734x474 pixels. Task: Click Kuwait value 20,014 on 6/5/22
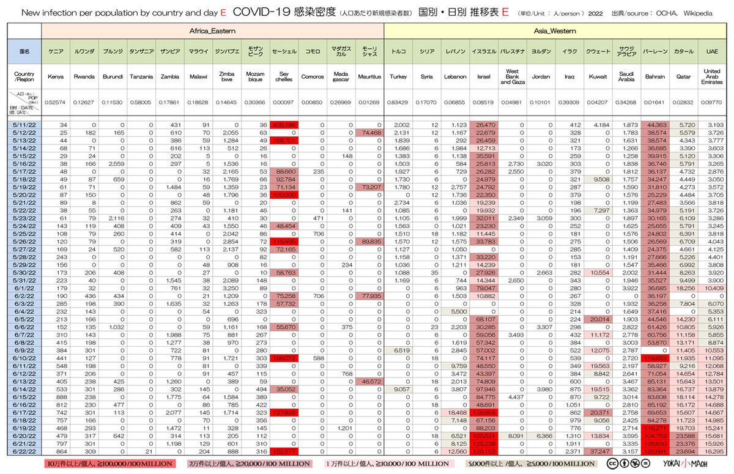point(598,319)
